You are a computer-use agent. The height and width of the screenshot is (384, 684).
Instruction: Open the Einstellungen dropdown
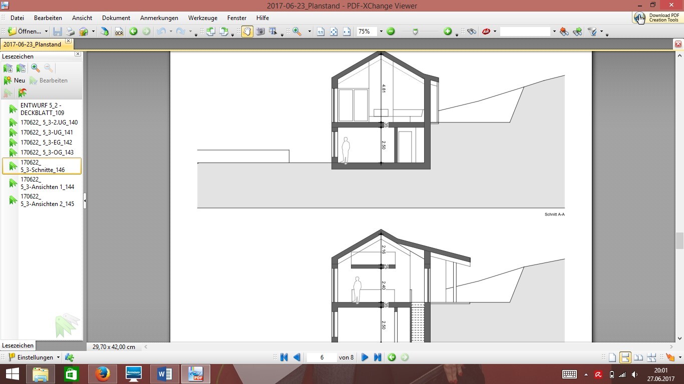coord(58,357)
